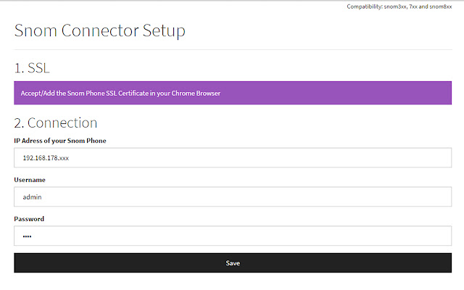Viewport: 464px width, 290px height.
Task: Select the Username input field
Action: (233, 196)
